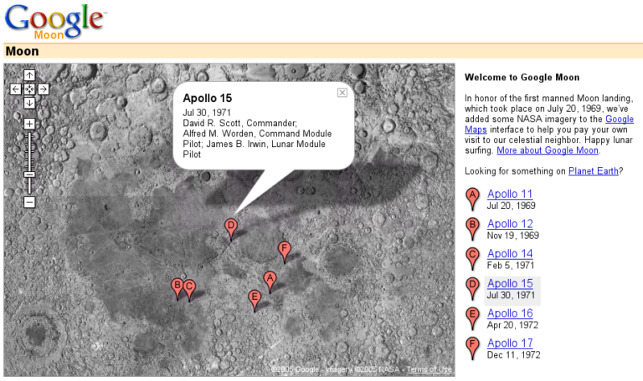
Task: Close the Apollo 15 info bubble
Action: 342,93
